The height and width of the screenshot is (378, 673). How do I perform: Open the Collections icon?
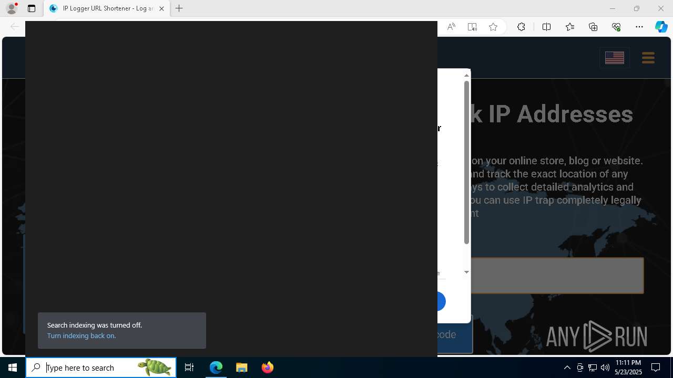pyautogui.click(x=593, y=27)
